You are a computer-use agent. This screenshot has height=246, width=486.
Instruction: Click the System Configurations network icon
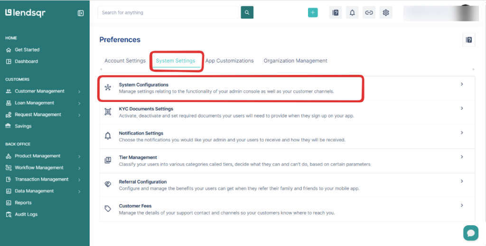pos(108,88)
